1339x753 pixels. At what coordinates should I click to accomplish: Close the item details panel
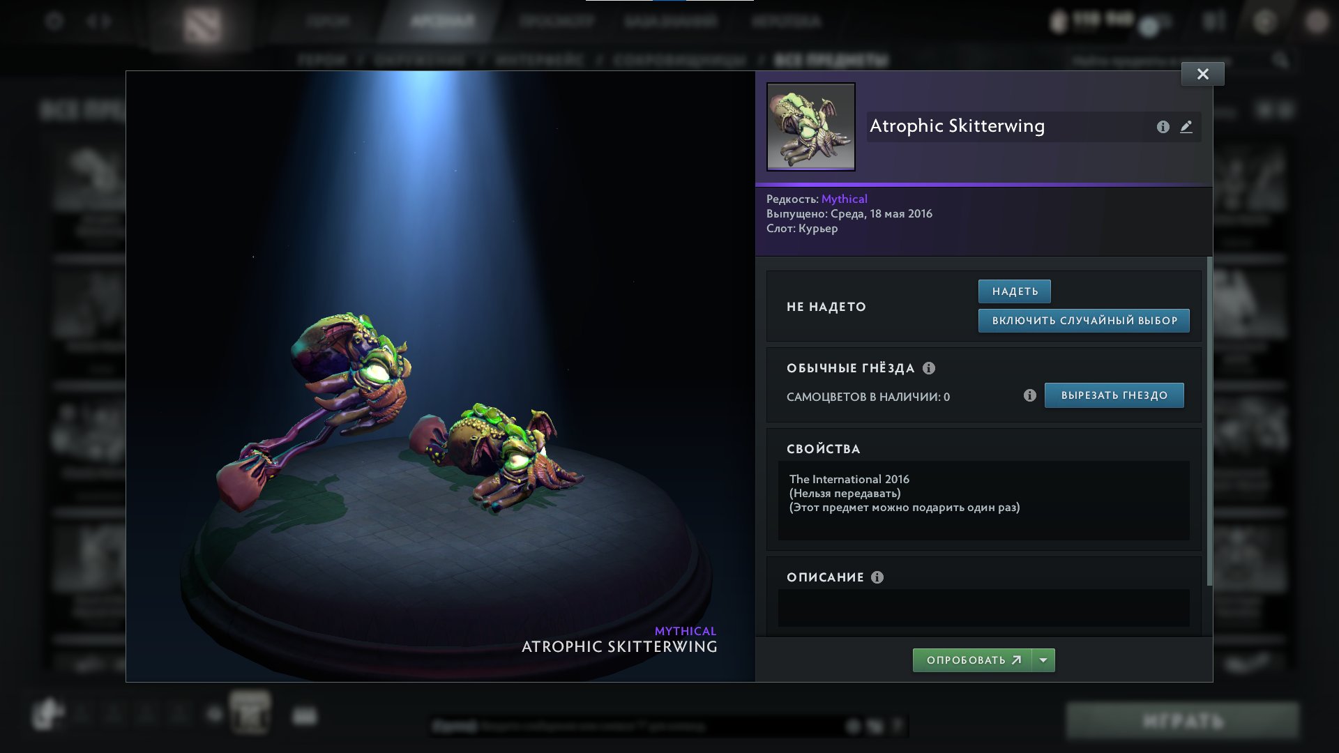(1202, 74)
